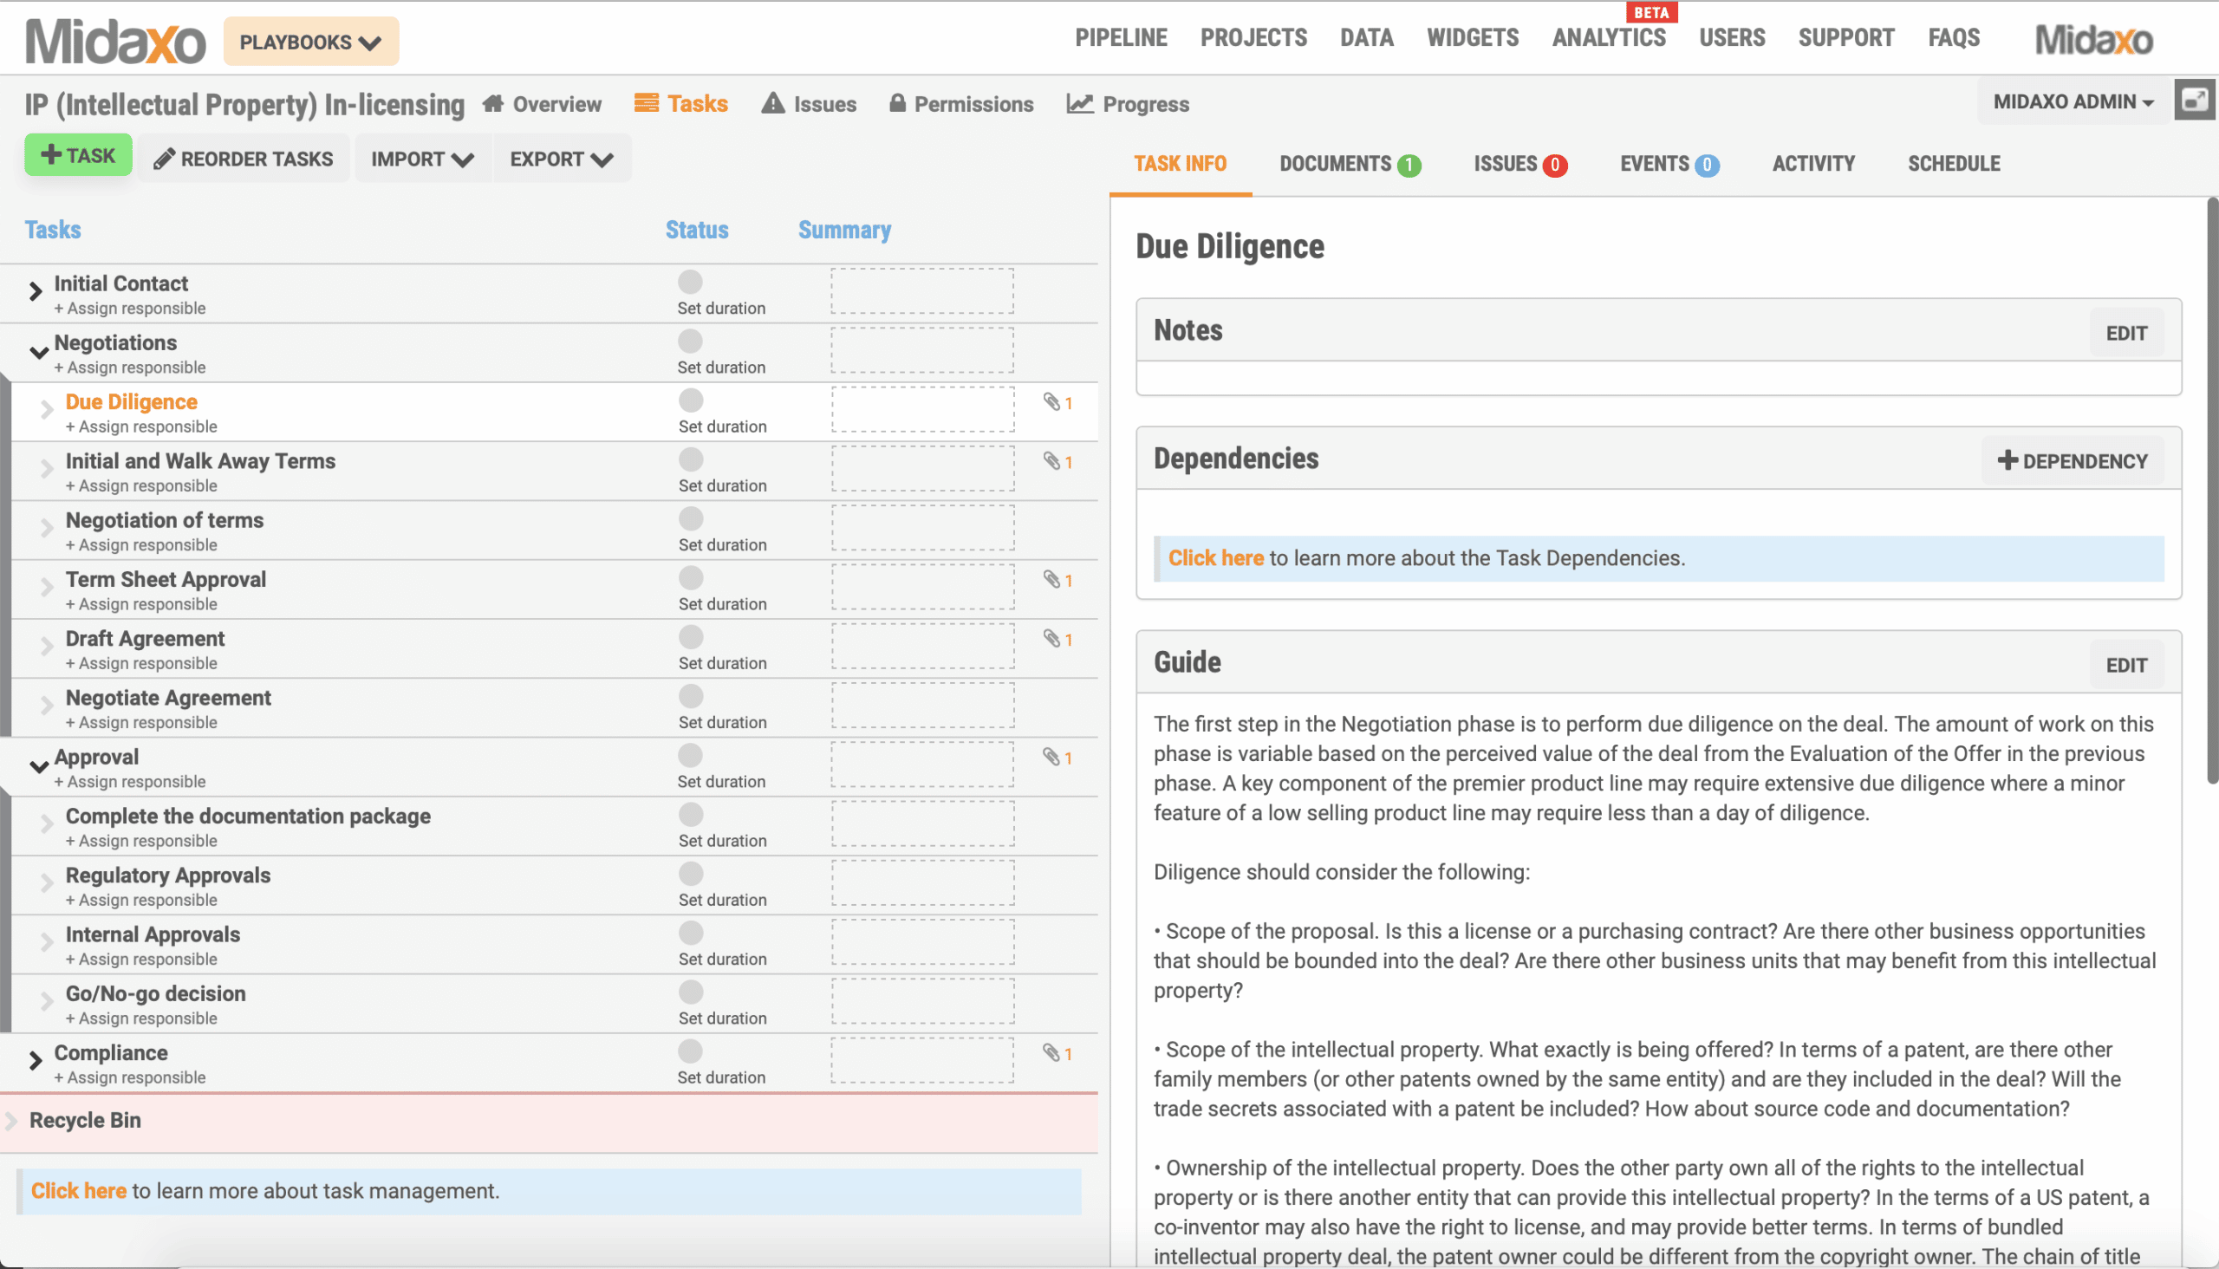
Task: Click the status circle for Internal Approvals
Action: [690, 933]
